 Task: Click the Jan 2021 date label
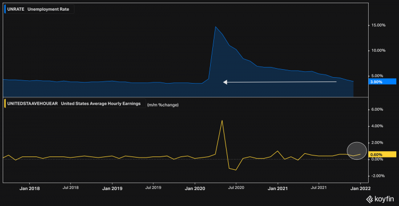pyautogui.click(x=278, y=188)
